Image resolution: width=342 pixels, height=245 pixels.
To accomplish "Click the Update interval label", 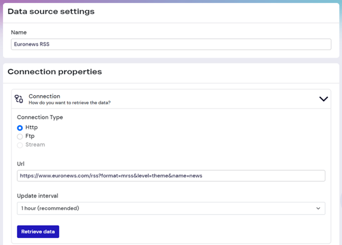I will [36, 196].
